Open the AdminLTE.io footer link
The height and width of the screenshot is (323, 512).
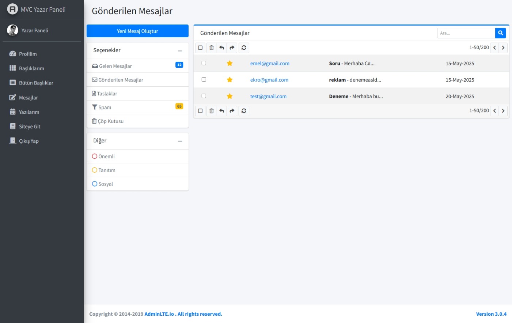(159, 314)
